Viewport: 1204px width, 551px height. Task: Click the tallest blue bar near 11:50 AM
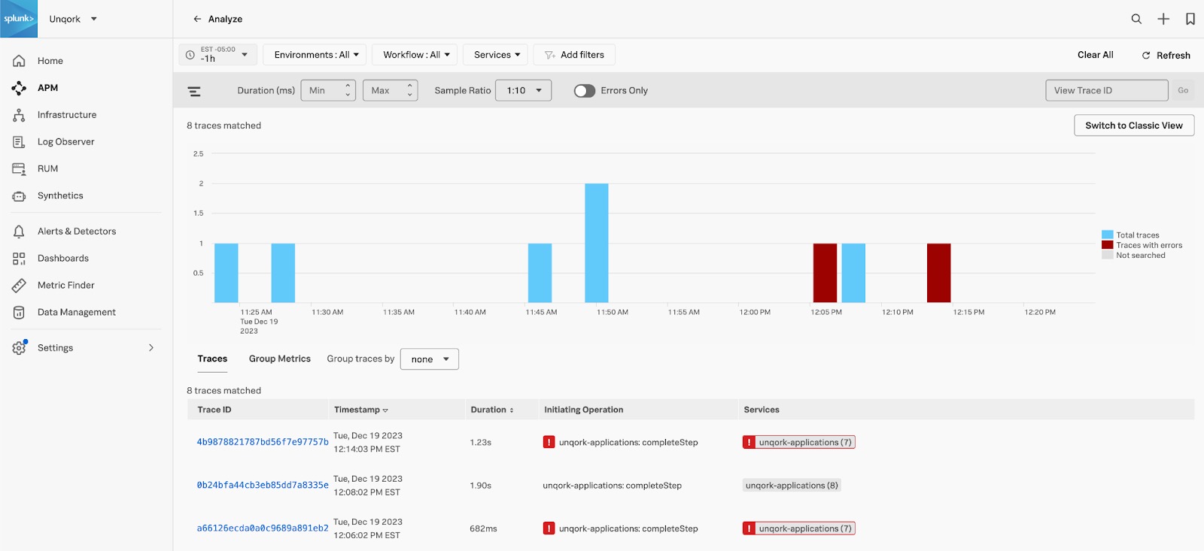click(x=597, y=243)
